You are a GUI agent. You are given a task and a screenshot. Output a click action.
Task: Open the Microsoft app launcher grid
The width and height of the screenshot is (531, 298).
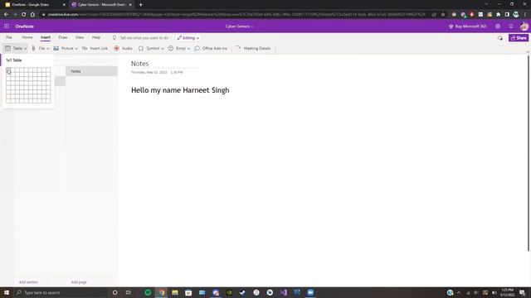coord(7,26)
